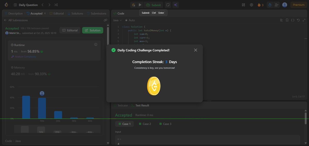Viewport: 309px width, 146px height.
Task: Select Case 2 test case
Action: 145,124
